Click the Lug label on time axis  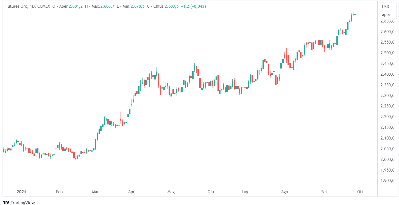click(245, 192)
